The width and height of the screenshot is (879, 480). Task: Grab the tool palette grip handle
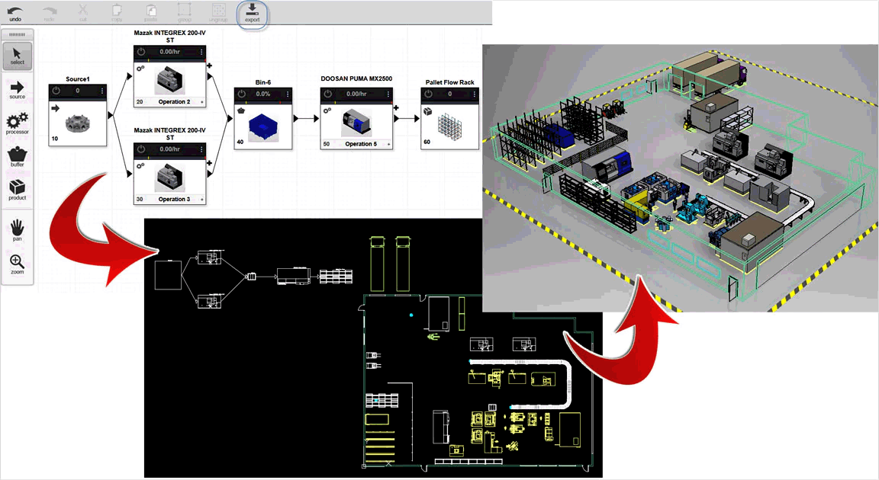(18, 35)
